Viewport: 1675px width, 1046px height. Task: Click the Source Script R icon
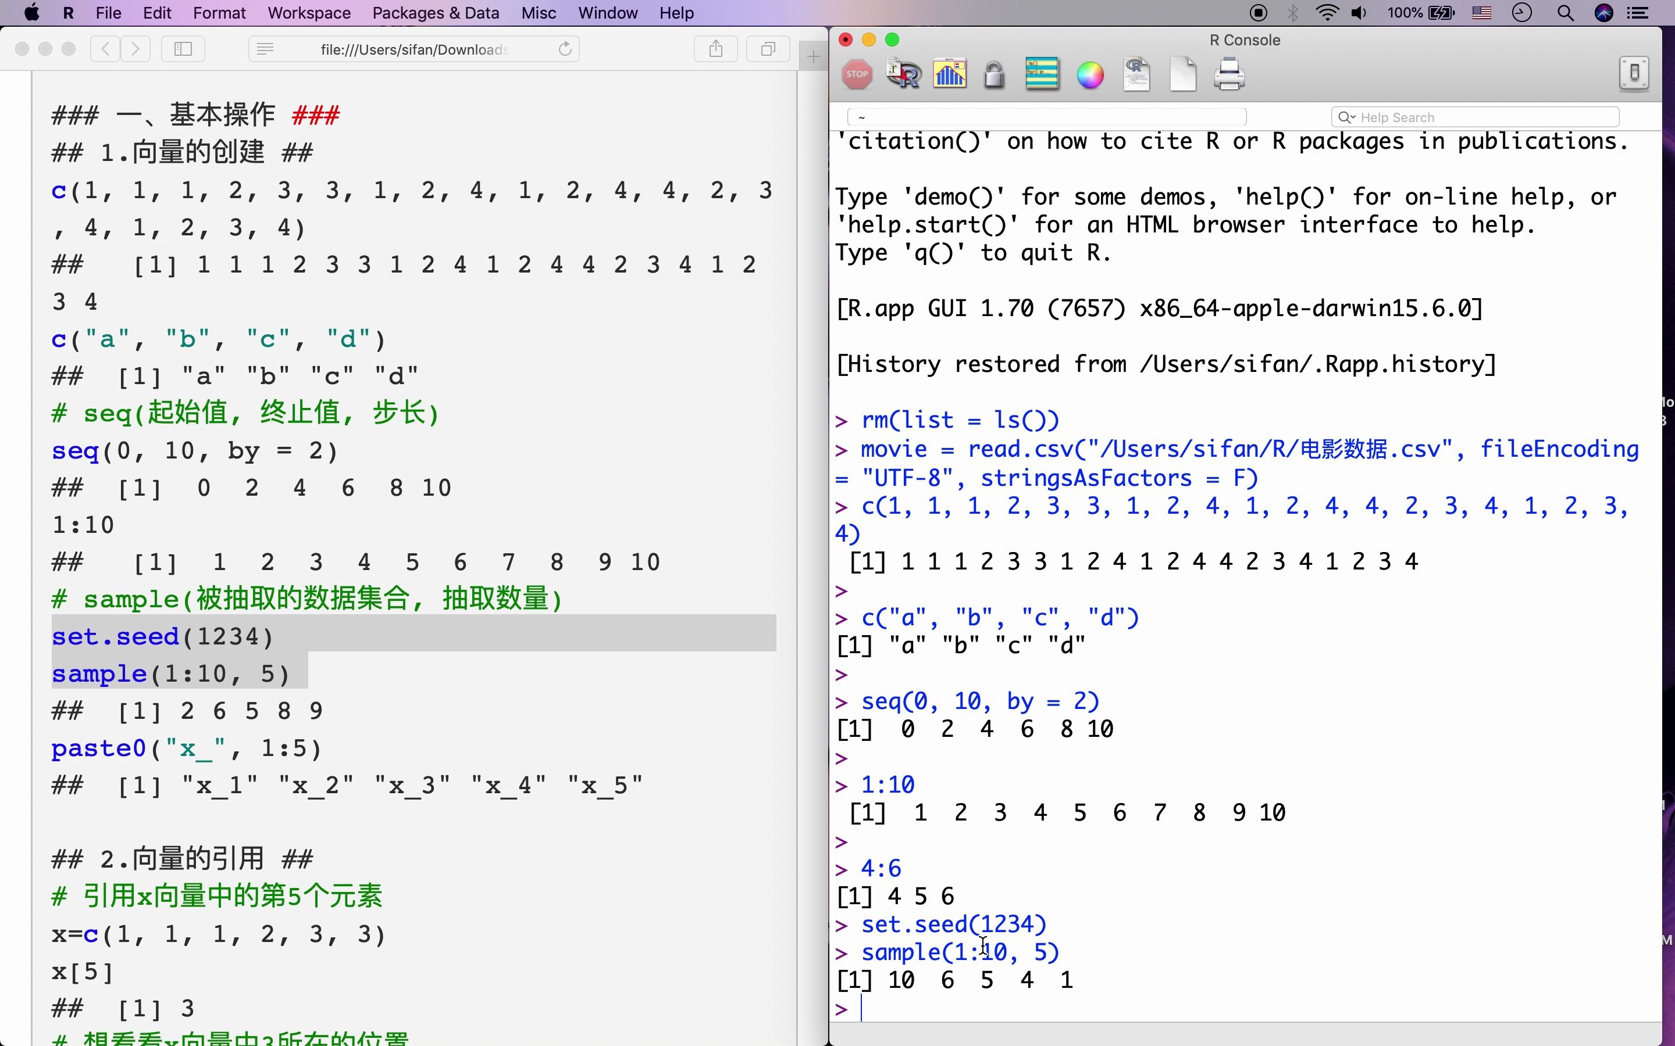click(x=903, y=74)
